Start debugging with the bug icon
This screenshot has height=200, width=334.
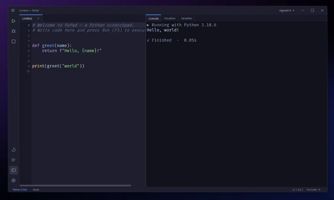pyautogui.click(x=14, y=31)
